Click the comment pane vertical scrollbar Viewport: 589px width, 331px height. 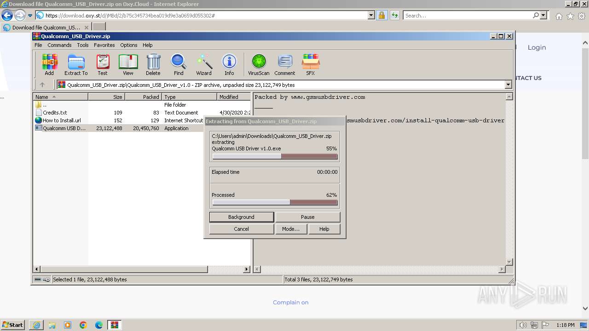509,179
